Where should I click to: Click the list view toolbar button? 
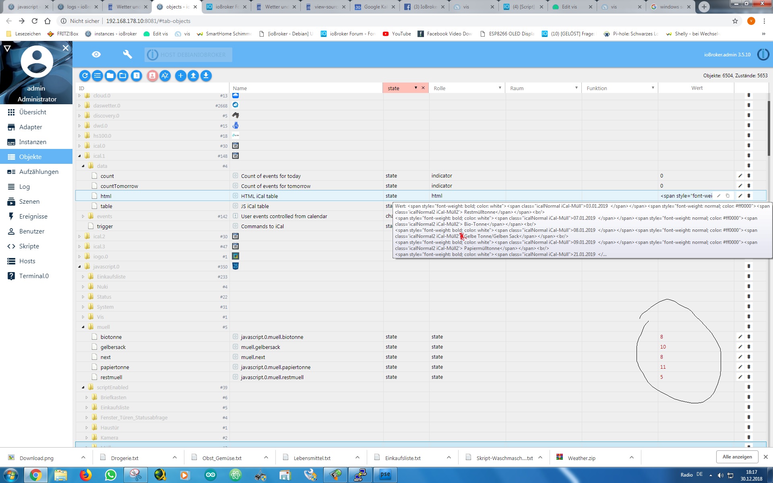[97, 75]
